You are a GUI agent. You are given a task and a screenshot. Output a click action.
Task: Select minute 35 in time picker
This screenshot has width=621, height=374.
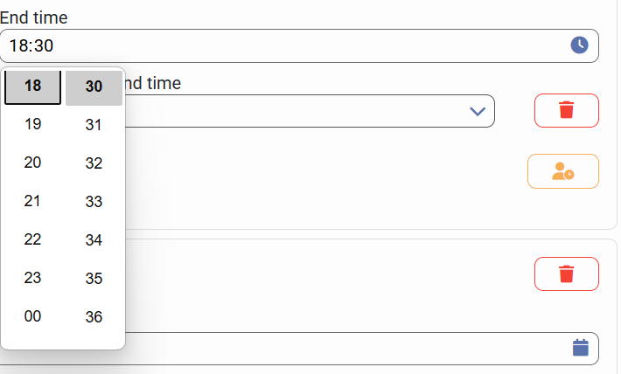point(94,279)
